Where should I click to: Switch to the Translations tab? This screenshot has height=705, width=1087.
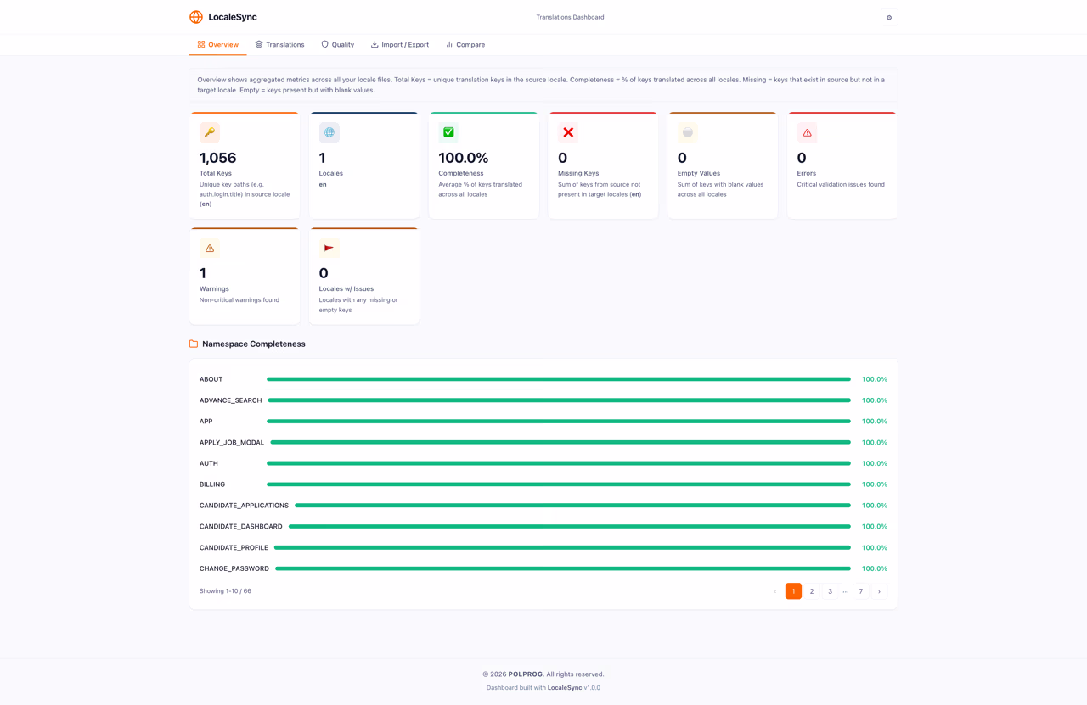(279, 44)
